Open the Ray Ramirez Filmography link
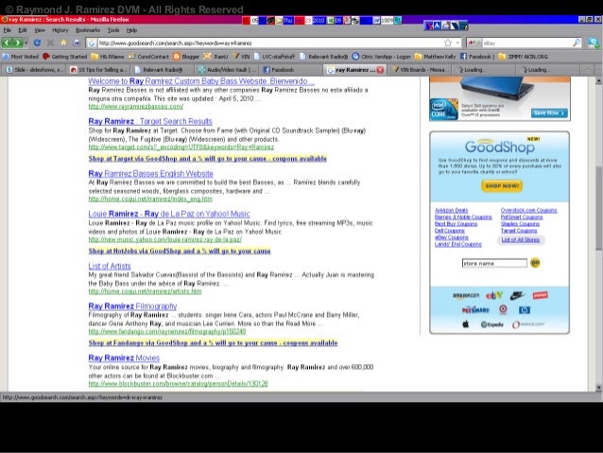This screenshot has width=603, height=453. tap(132, 306)
